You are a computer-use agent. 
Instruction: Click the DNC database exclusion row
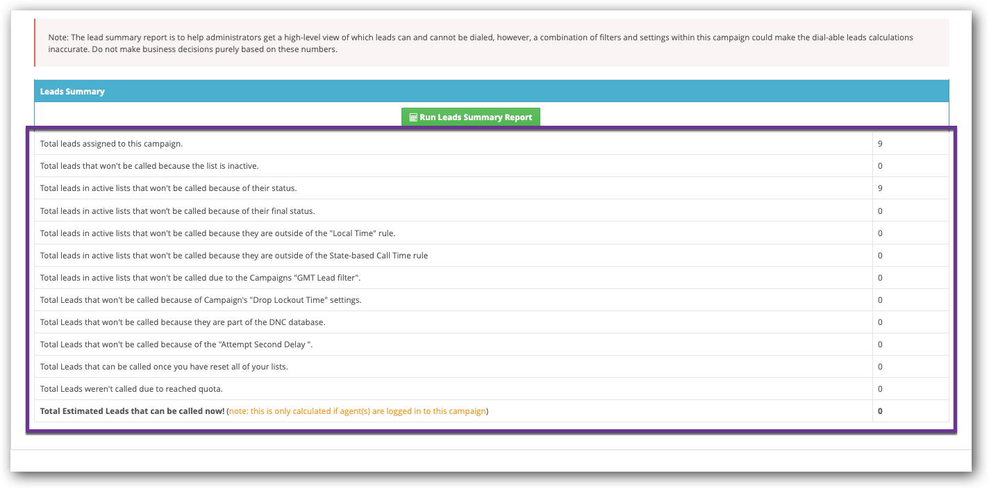[278, 322]
